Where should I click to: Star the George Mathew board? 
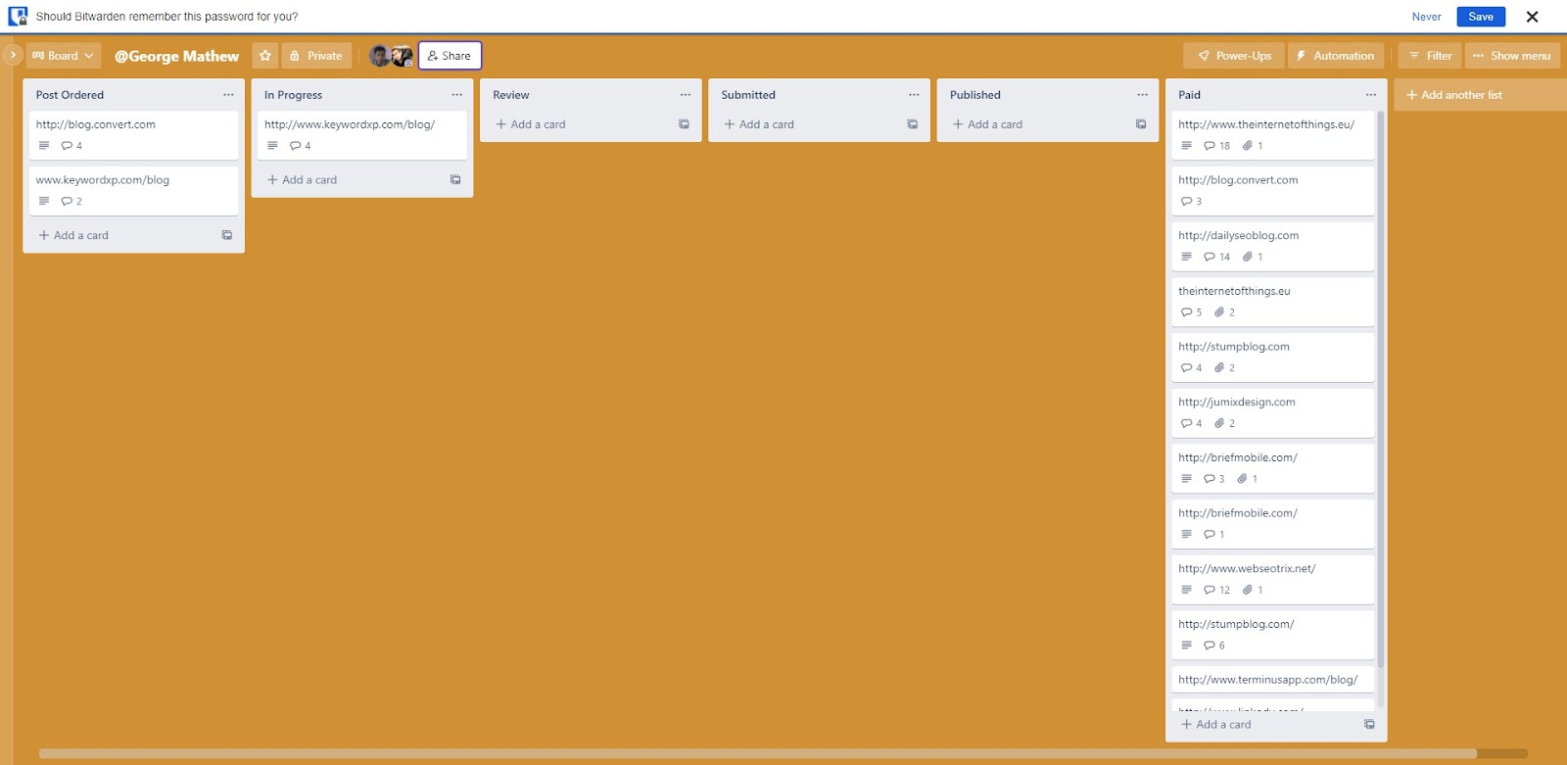[x=264, y=56]
